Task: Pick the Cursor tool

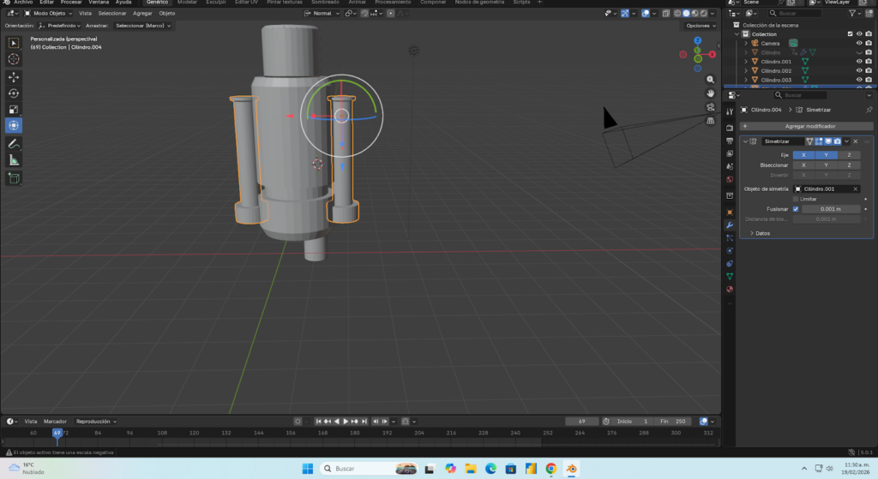Action: point(14,59)
